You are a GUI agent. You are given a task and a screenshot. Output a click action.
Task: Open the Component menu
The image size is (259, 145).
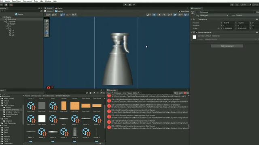(x=28, y=1)
